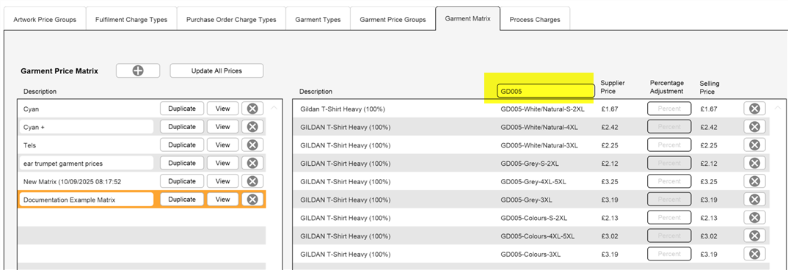View Documentation Example Matrix
The height and width of the screenshot is (270, 788).
click(x=222, y=200)
